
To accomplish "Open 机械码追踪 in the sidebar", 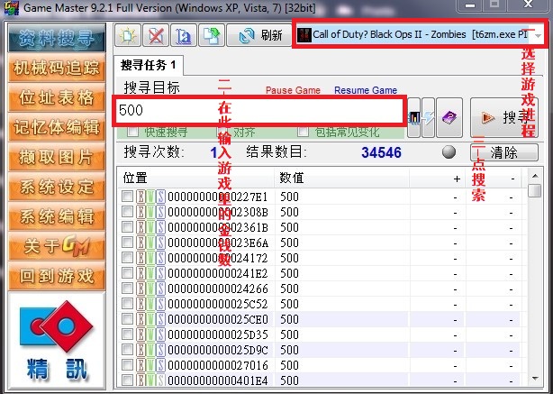I will tap(53, 69).
